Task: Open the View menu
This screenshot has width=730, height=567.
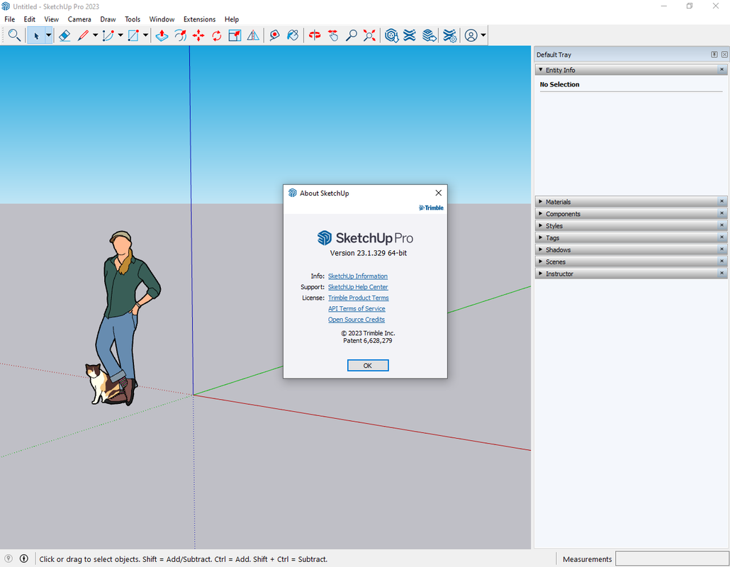Action: pos(51,19)
